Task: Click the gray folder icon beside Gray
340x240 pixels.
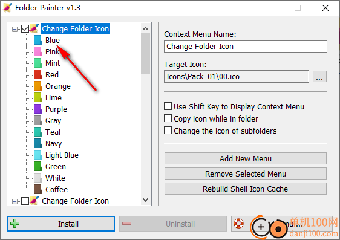Action: coord(38,120)
